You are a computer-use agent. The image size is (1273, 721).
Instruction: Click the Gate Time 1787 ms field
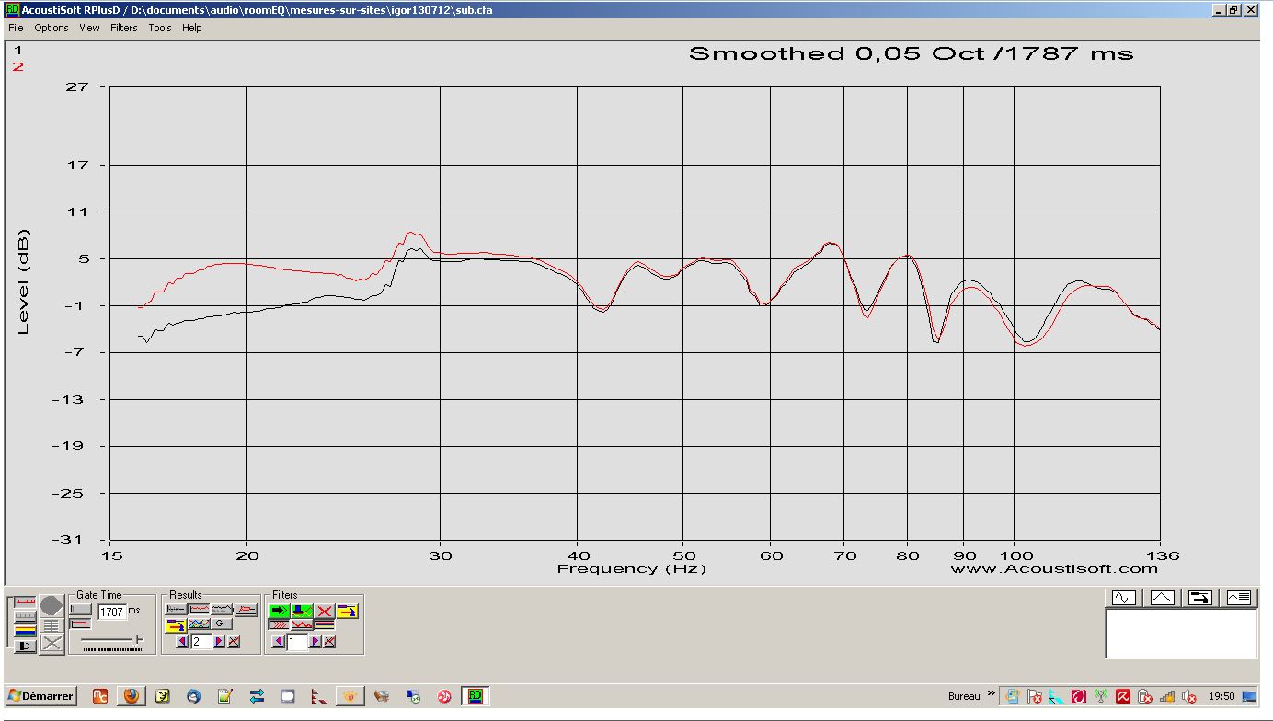pos(111,612)
